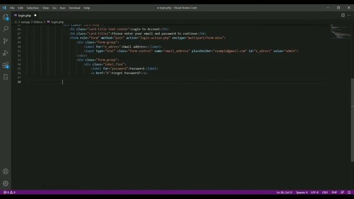Click the code minimap preview
Screen dimensions: 354x199
pyautogui.click(x=341, y=32)
